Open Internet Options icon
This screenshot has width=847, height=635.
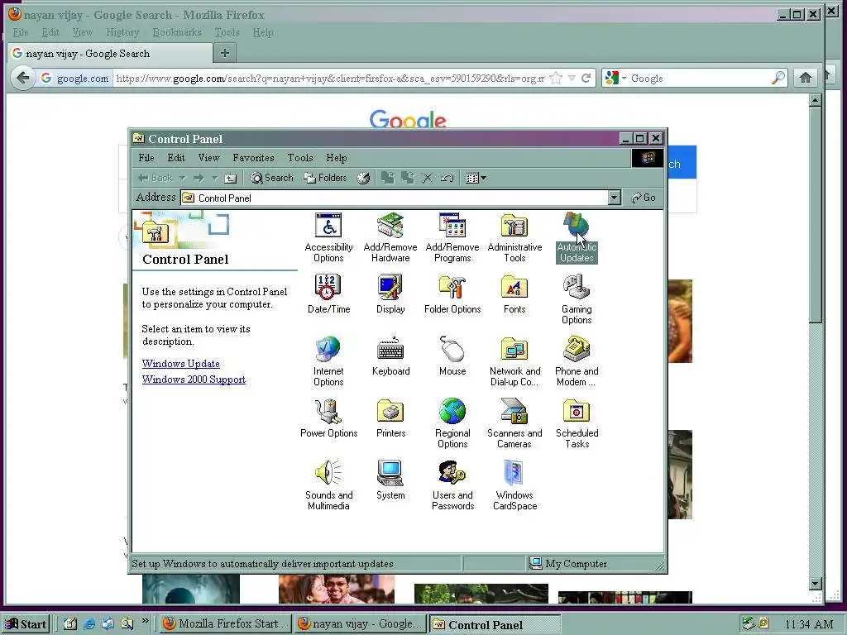[x=328, y=362]
